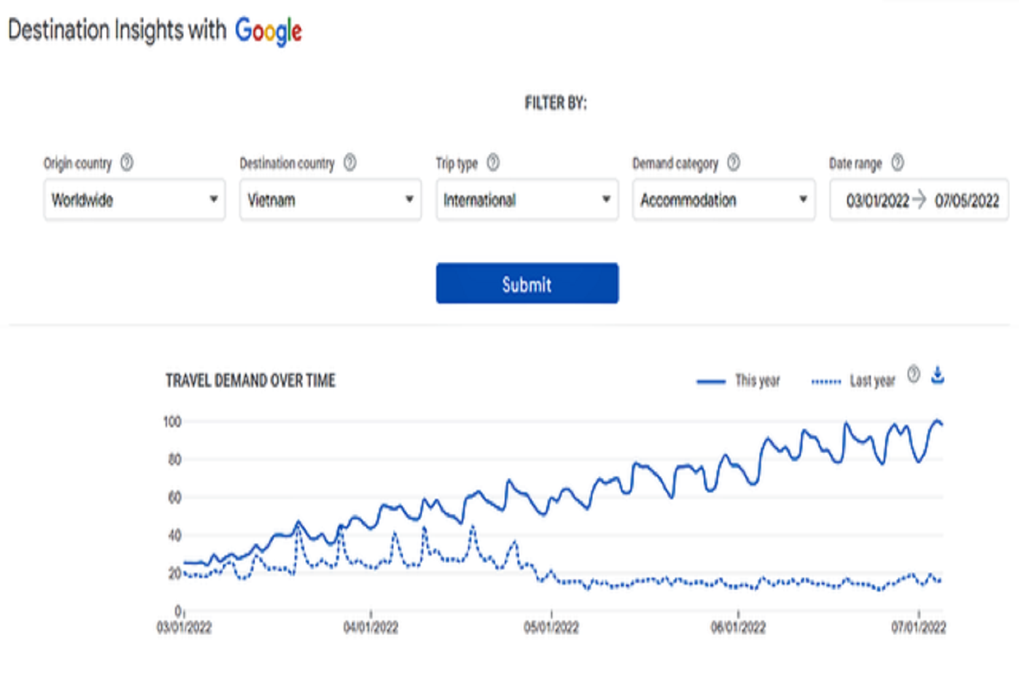Expand the Accommodation demand category dropdown

point(723,200)
